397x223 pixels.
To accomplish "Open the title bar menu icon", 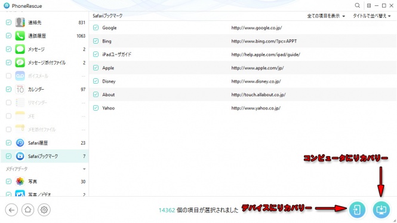I will 369,5.
